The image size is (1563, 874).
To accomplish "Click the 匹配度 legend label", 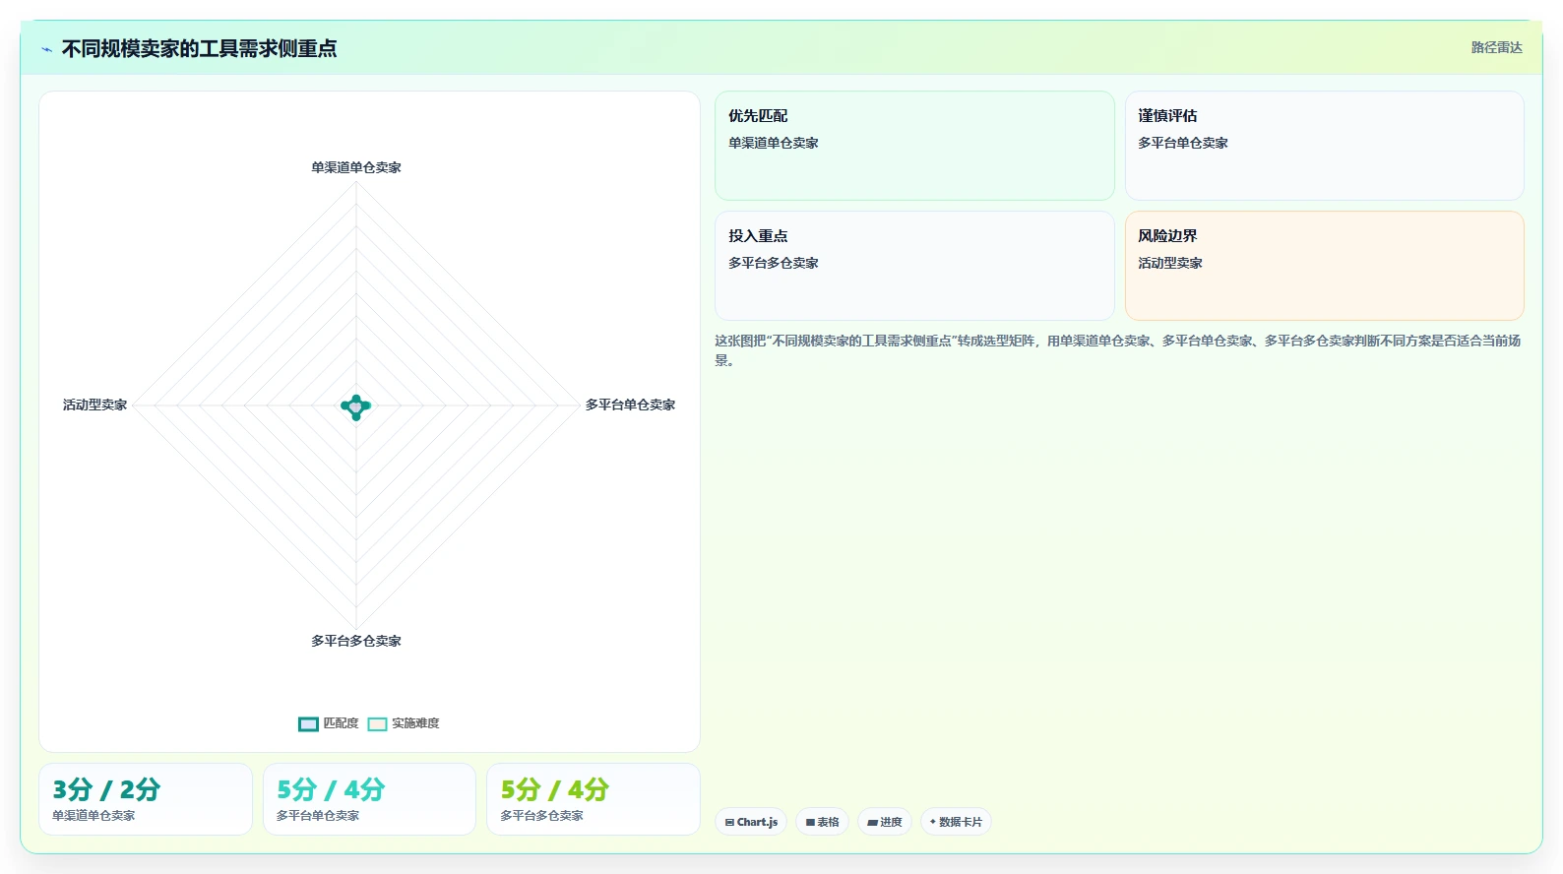I will click(x=342, y=723).
